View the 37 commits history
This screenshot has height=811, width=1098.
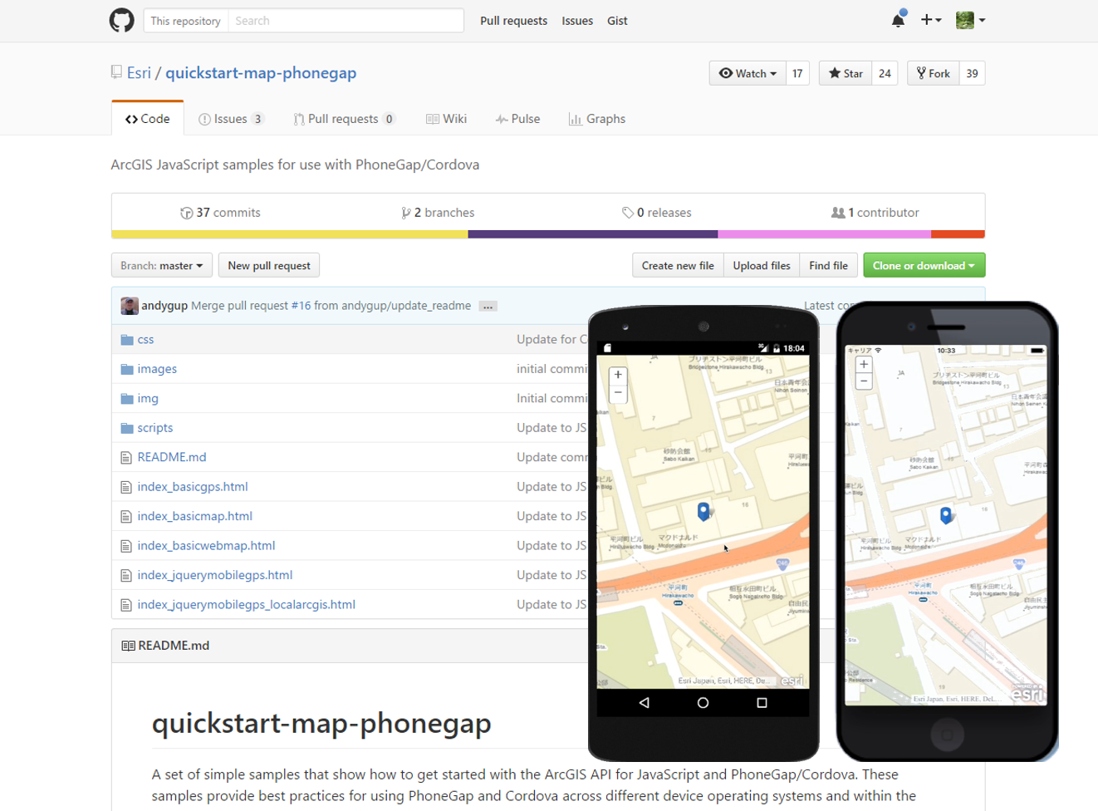(x=220, y=213)
